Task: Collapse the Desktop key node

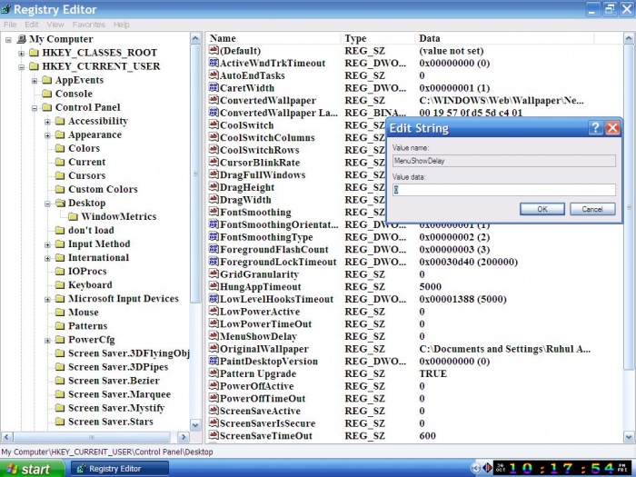Action: coord(47,204)
